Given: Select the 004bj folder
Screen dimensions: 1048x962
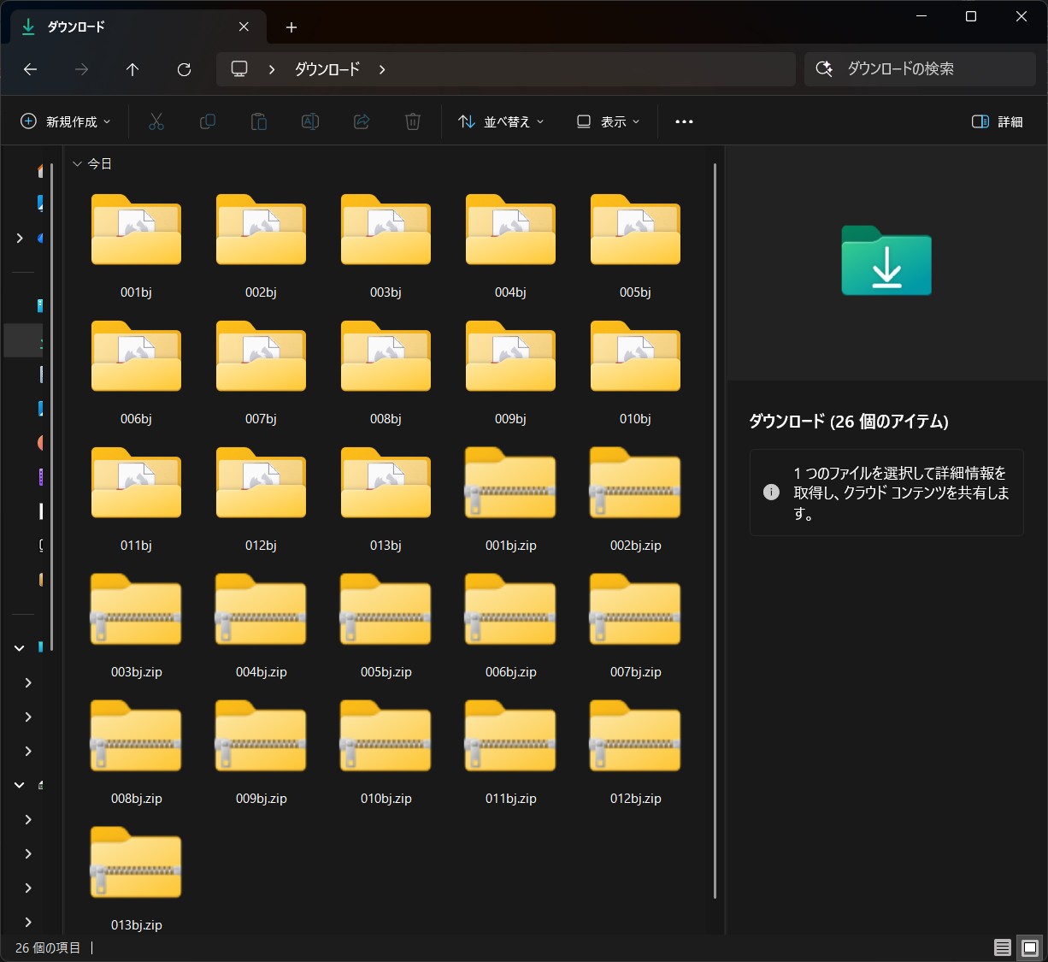Looking at the screenshot, I should click(510, 245).
